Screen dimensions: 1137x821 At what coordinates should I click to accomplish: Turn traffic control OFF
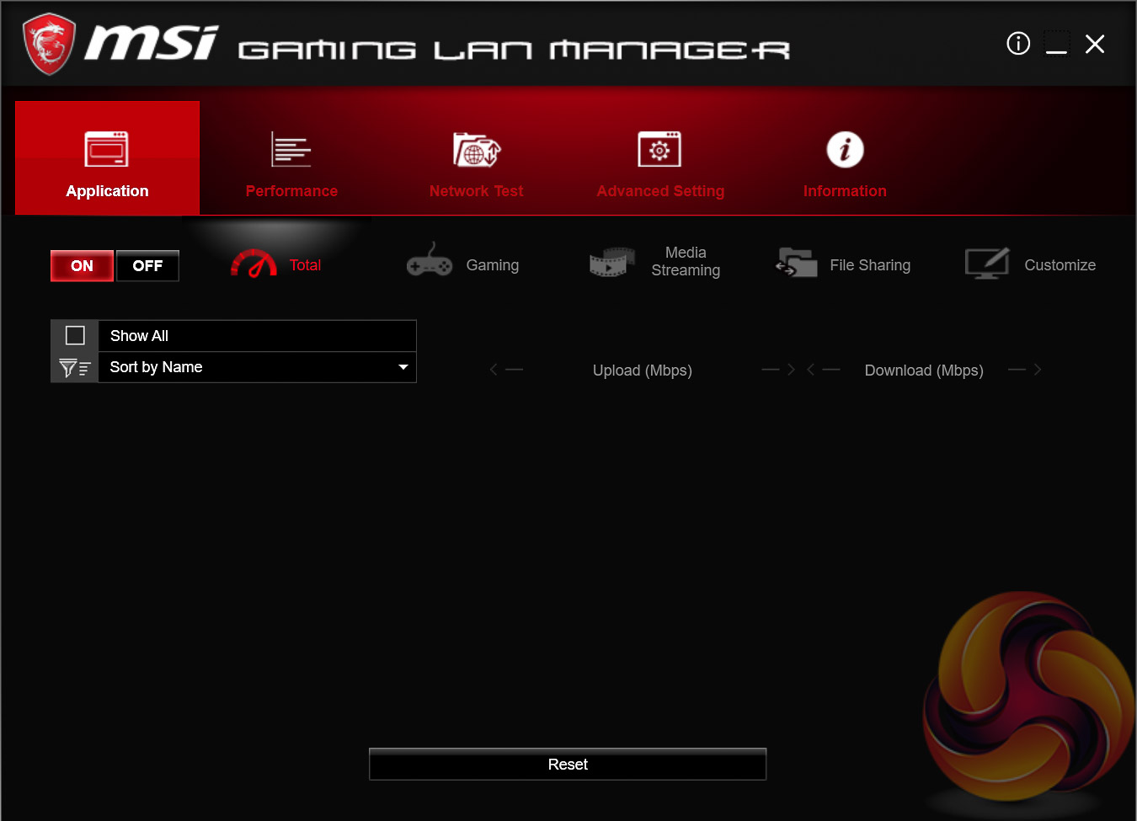(147, 266)
